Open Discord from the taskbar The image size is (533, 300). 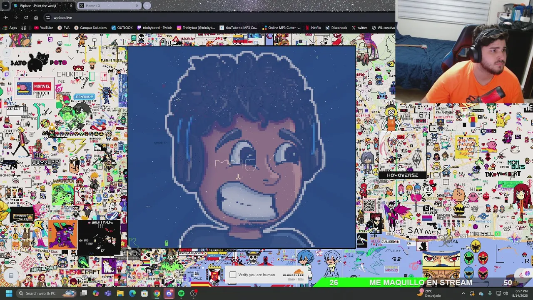coord(169,293)
